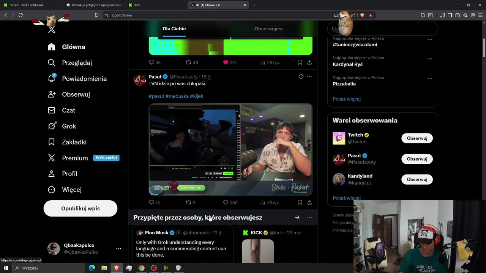The height and width of the screenshot is (273, 486).
Task: Open options for pinned posts section
Action: pos(309,217)
